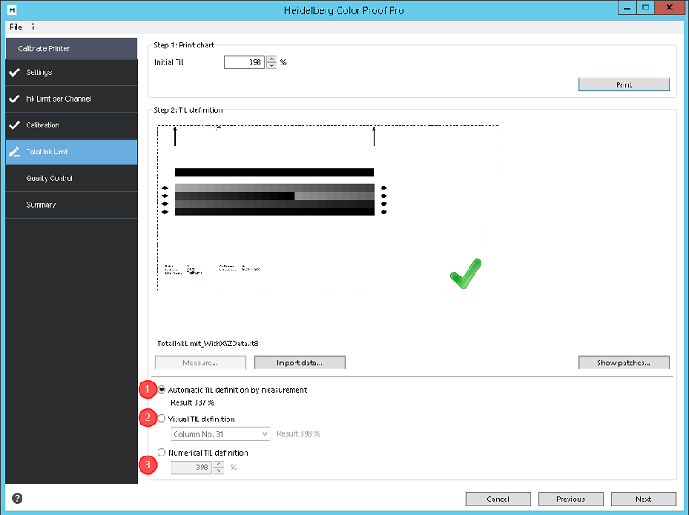Click the Initial TIL input field
The height and width of the screenshot is (515, 689).
[245, 62]
